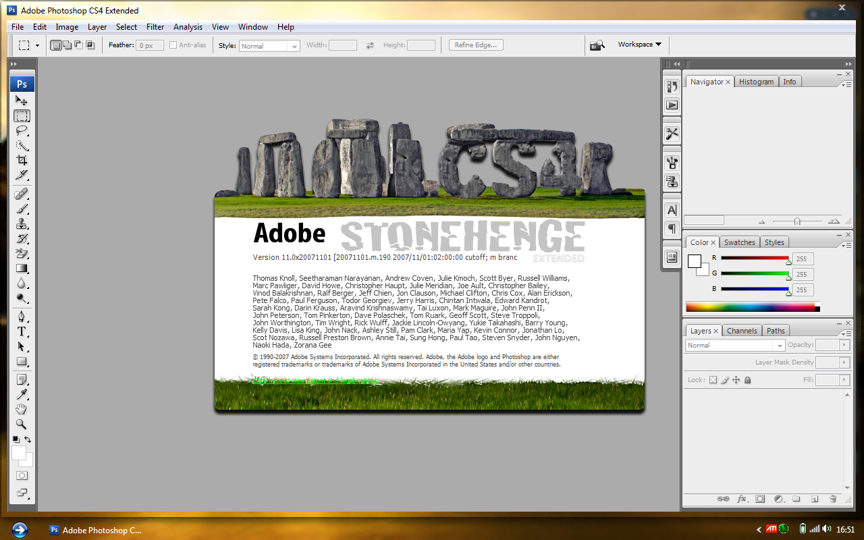
Task: Select the Healing Brush tool
Action: (x=22, y=194)
